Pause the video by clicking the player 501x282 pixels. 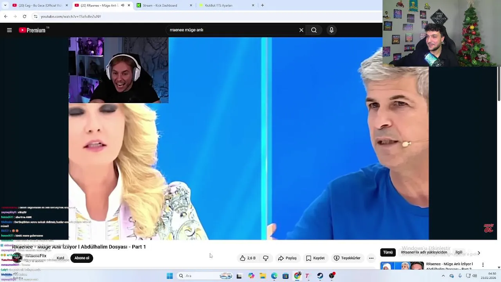[249, 138]
